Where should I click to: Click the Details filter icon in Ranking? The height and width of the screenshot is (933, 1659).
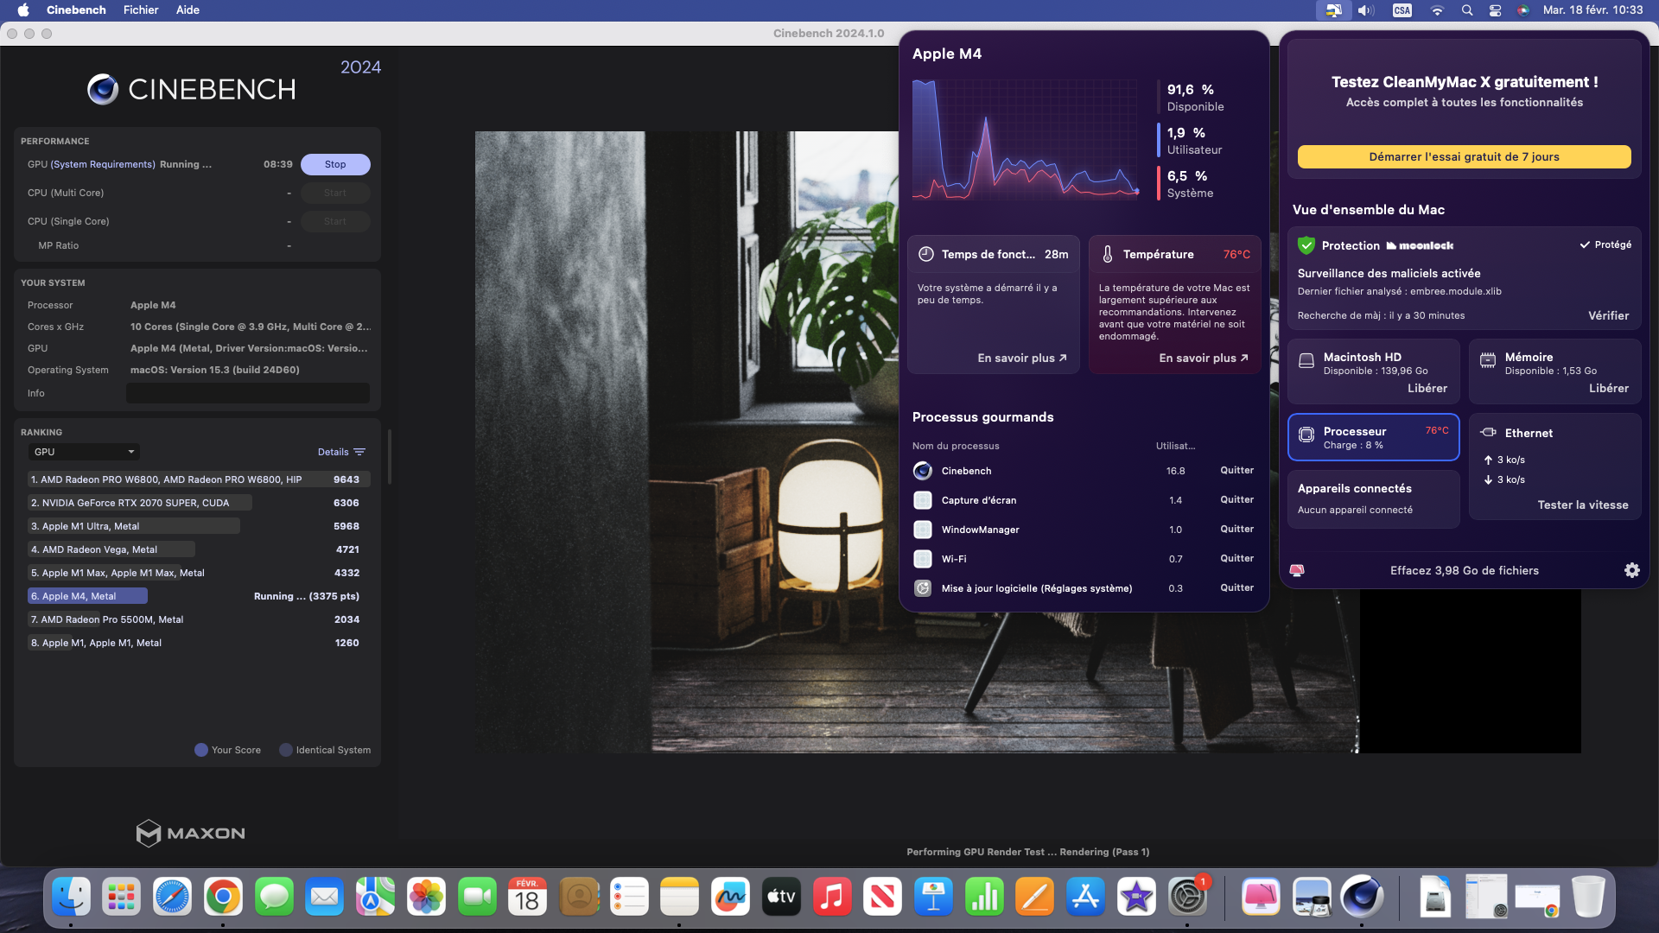click(x=359, y=452)
